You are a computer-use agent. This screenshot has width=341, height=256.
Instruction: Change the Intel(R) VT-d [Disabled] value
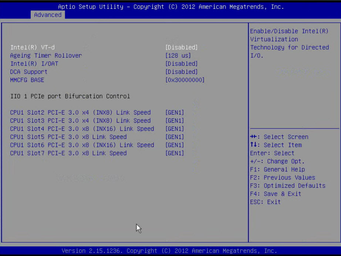tap(181, 47)
